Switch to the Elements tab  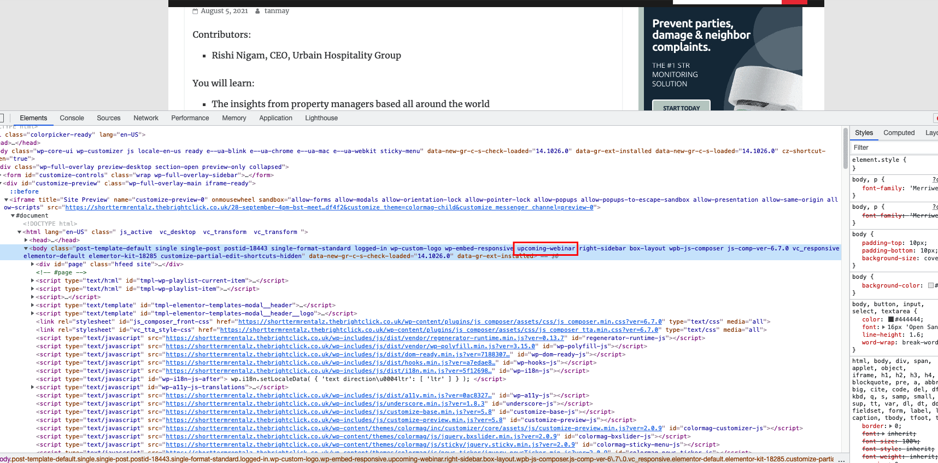[x=33, y=118]
